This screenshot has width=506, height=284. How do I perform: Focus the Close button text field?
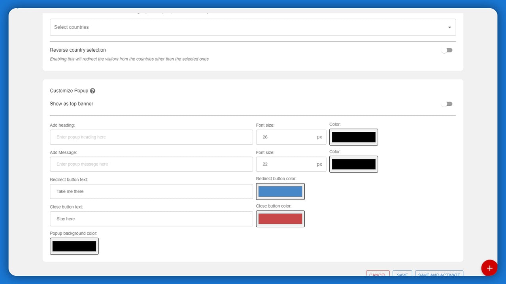(x=151, y=219)
